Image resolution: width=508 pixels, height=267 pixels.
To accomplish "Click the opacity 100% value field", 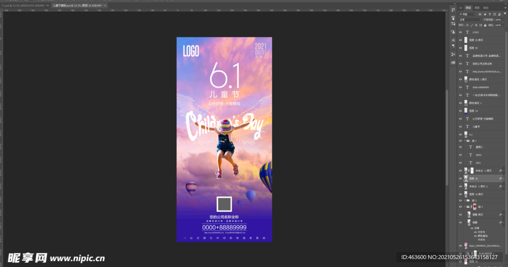I will pyautogui.click(x=499, y=20).
